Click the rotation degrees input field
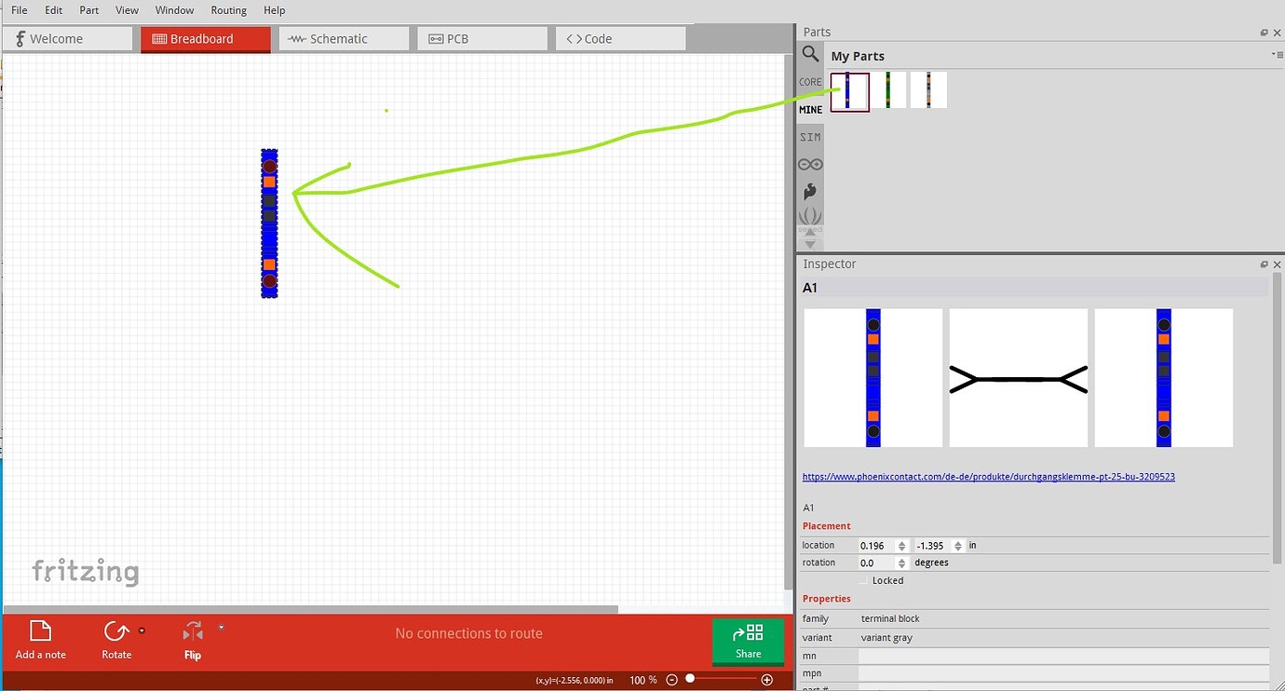 (x=877, y=562)
